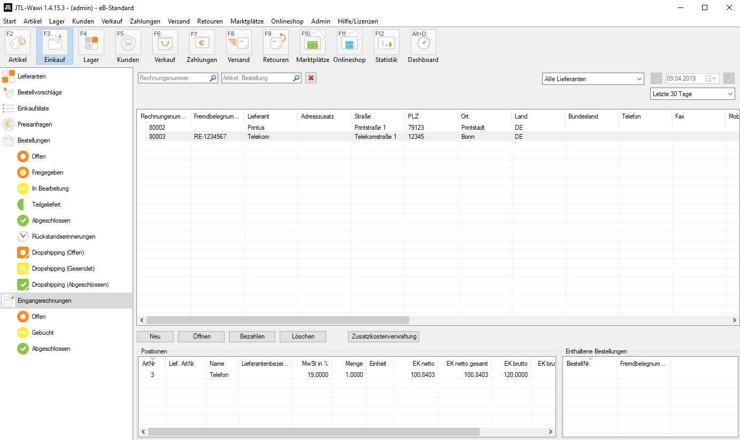740x440 pixels.
Task: Open the Lager menu in menu bar
Action: pos(57,21)
